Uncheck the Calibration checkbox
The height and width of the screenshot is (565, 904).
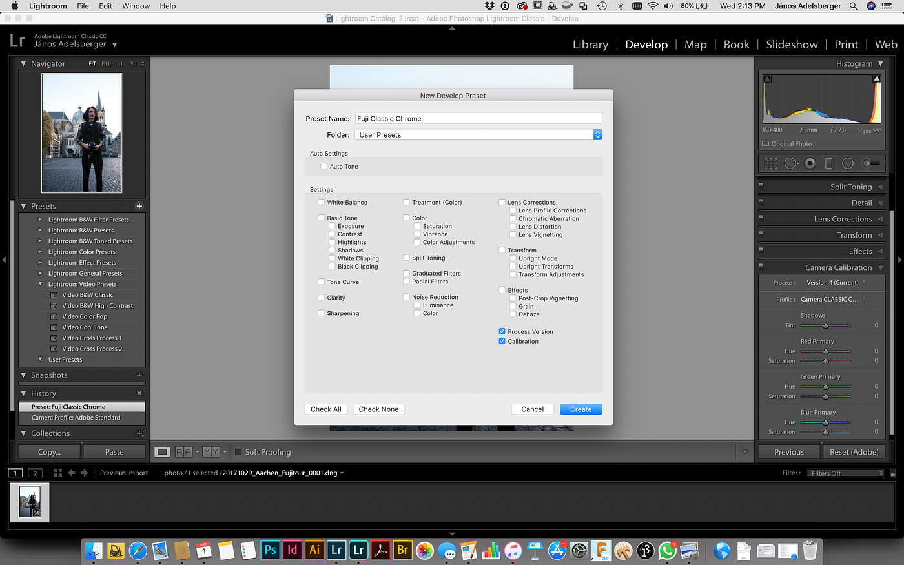click(502, 341)
